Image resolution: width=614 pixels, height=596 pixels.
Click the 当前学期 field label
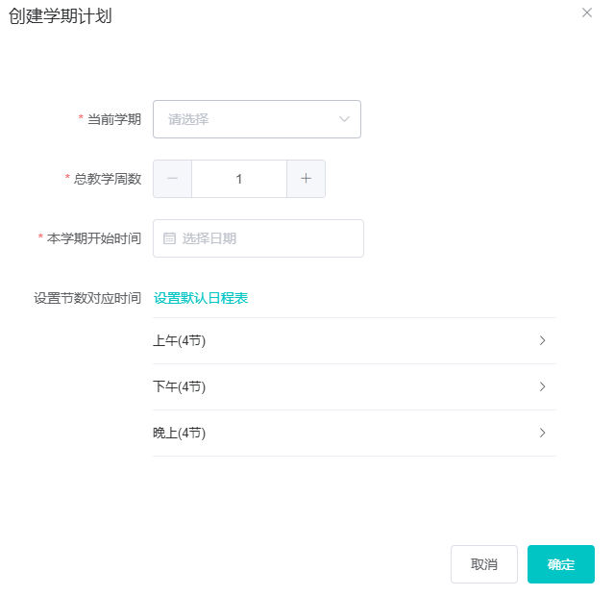113,119
